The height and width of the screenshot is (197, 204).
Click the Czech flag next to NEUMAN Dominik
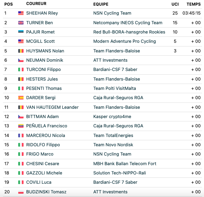[21, 60]
